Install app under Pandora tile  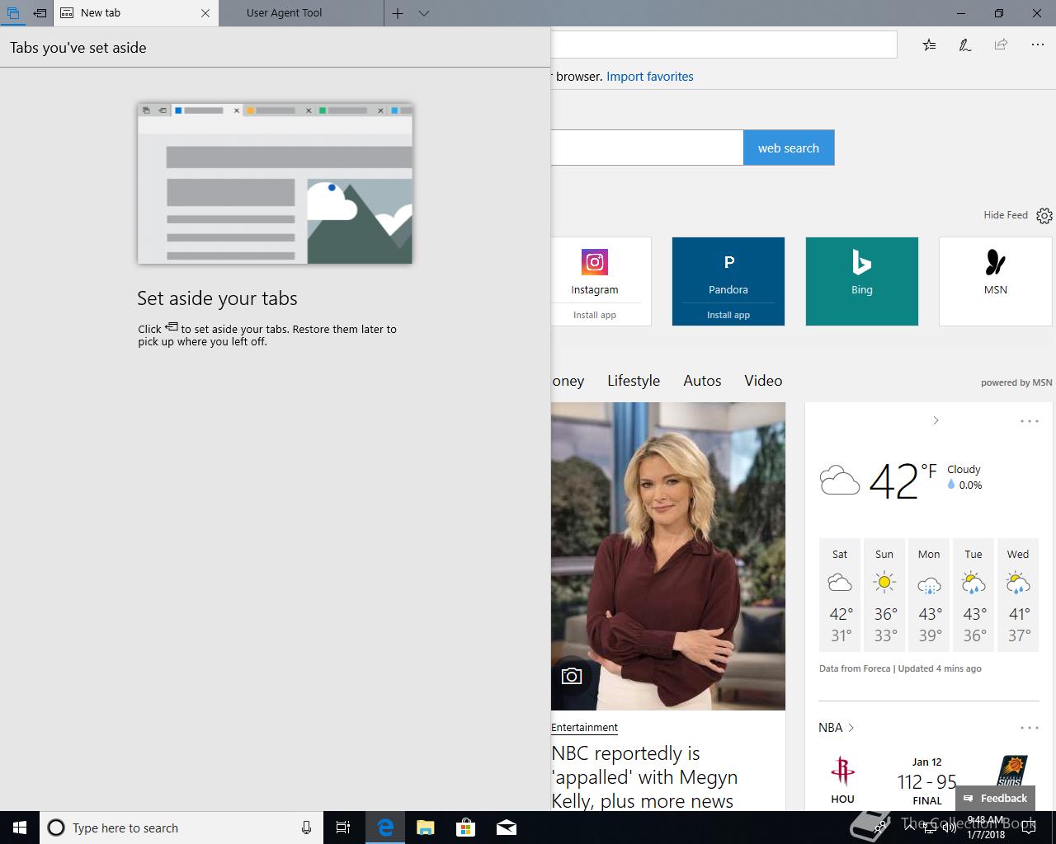[728, 315]
